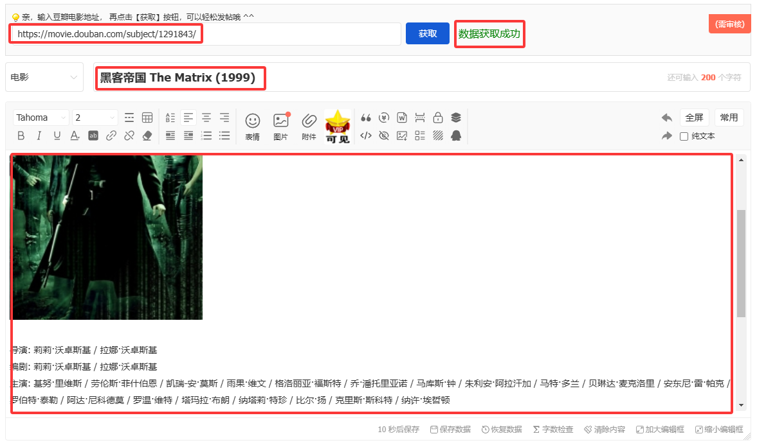This screenshot has height=445, width=757.
Task: Click the QQ penguin icon
Action: (456, 136)
